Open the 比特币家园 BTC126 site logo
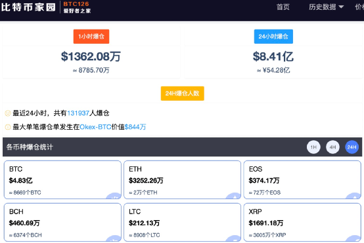The image size is (364, 243). 46,7
